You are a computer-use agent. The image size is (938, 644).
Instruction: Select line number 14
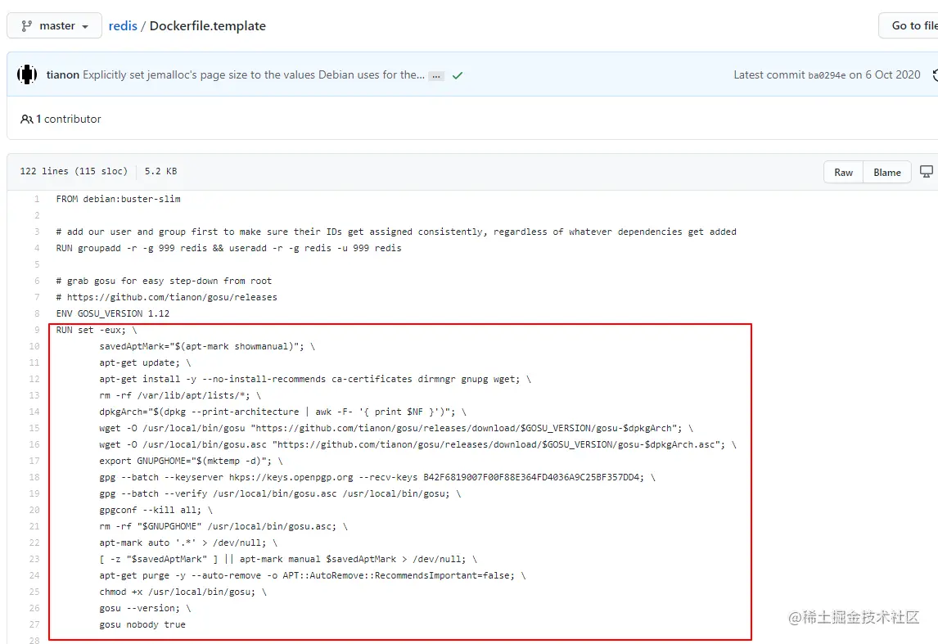tap(34, 412)
